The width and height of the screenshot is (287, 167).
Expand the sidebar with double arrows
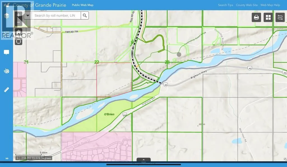point(7,159)
